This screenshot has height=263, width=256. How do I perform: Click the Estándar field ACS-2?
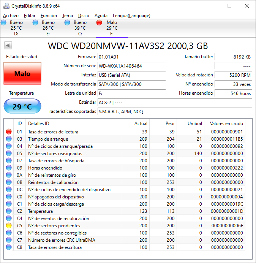pyautogui.click(x=175, y=102)
